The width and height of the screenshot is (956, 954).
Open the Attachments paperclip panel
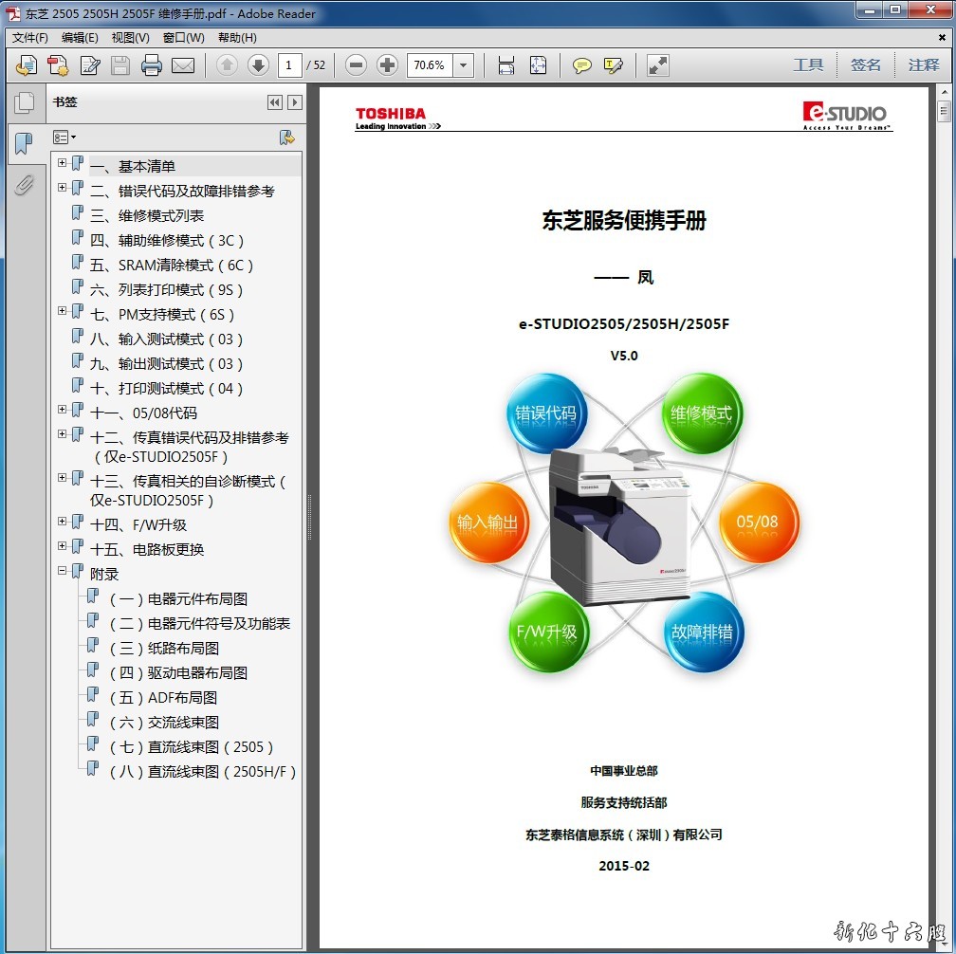pos(24,185)
